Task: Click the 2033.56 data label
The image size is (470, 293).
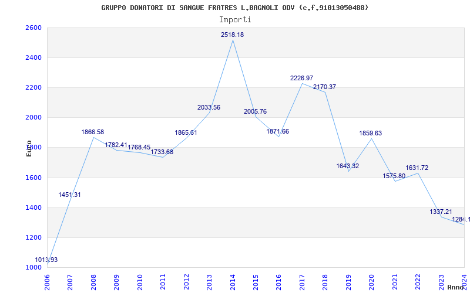Action: pyautogui.click(x=209, y=108)
